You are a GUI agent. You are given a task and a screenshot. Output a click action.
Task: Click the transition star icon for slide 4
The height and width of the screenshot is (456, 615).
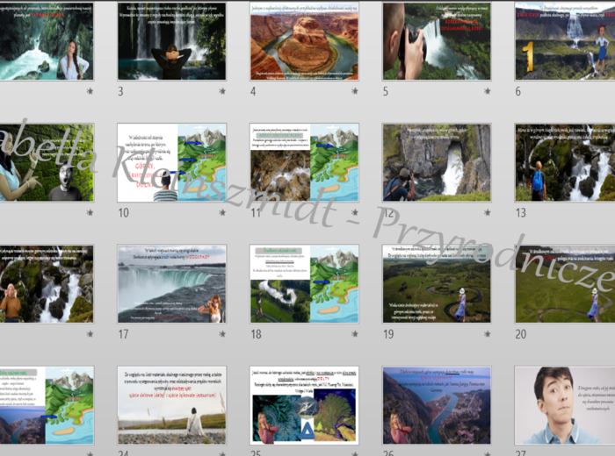(x=355, y=91)
